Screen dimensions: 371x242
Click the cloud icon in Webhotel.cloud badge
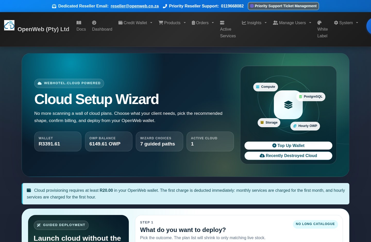[40, 83]
